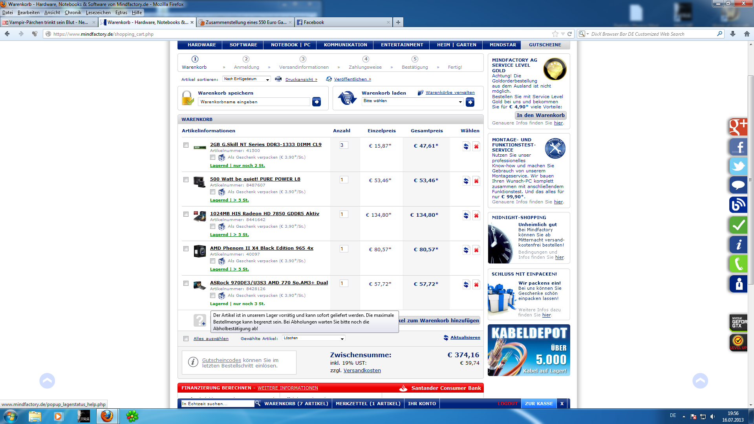
Task: Click the save cart arrow button
Action: click(x=317, y=102)
